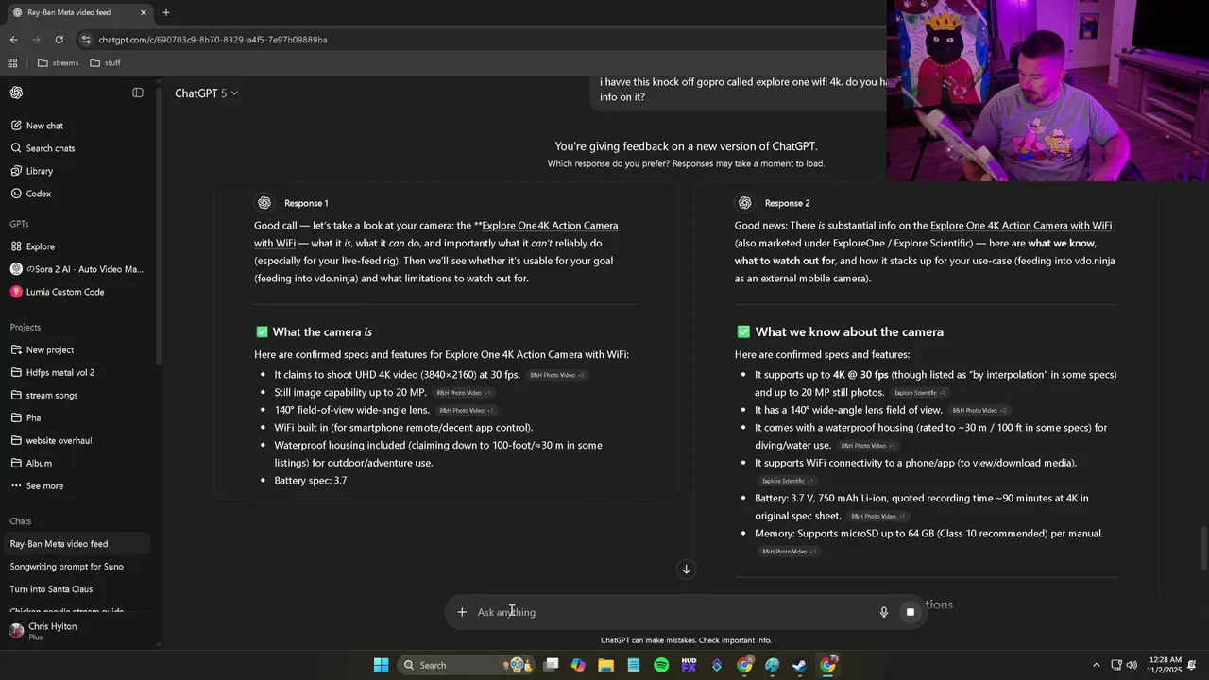
Task: Reload the page
Action: click(59, 40)
